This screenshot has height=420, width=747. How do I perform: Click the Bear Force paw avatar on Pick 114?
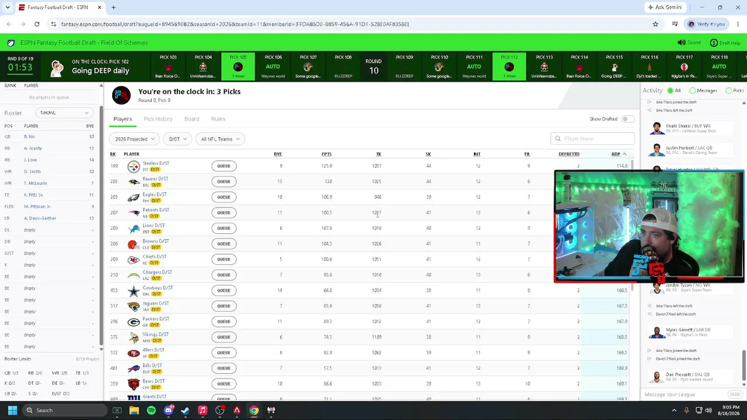point(579,67)
